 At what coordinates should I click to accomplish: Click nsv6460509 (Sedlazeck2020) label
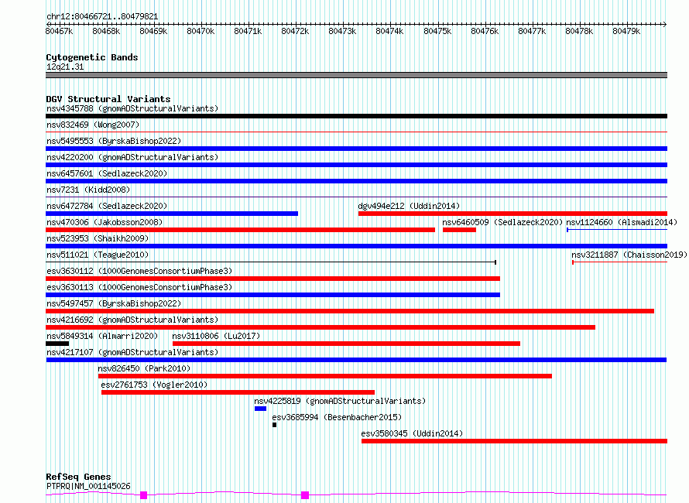click(x=502, y=222)
